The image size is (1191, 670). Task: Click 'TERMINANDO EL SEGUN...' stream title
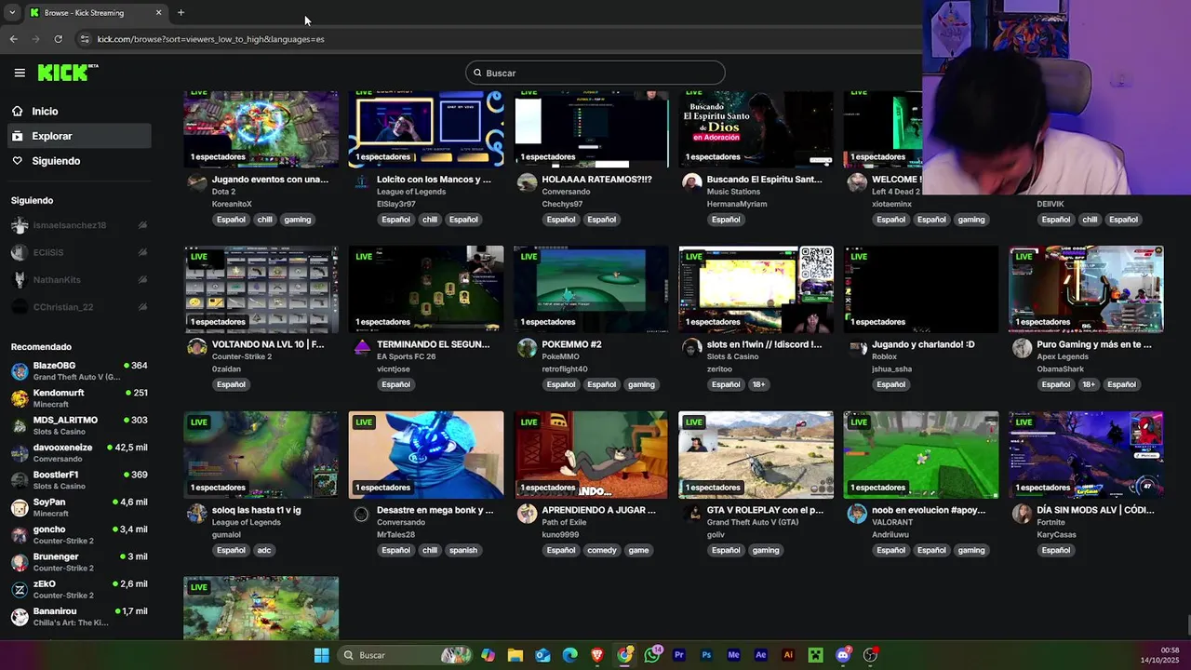(433, 344)
